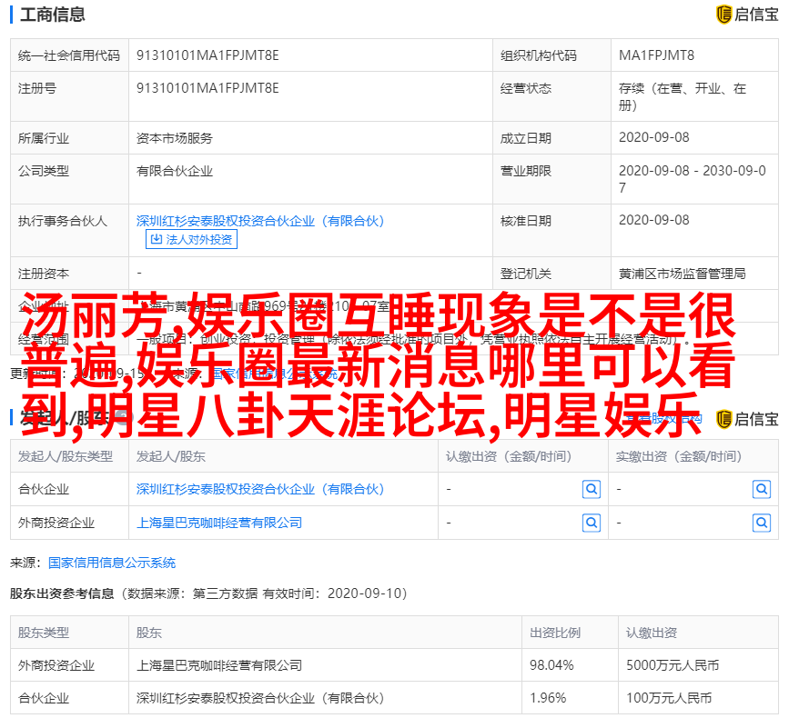Click the 启信宝 logo in the shareholder section header

[x=747, y=418]
